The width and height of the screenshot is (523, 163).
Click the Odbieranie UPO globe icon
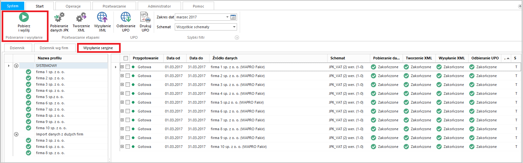tap(126, 17)
